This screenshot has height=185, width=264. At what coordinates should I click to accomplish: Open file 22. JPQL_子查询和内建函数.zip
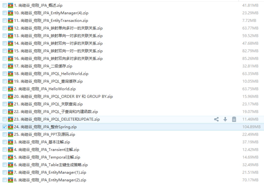[56, 112]
